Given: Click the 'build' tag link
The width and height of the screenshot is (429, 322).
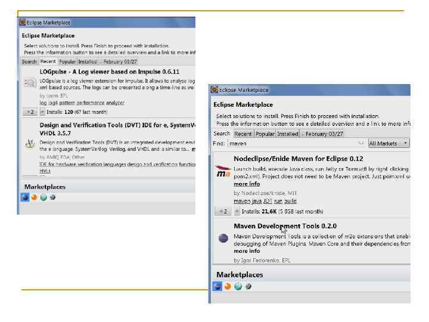Looking at the screenshot, I should (290, 201).
